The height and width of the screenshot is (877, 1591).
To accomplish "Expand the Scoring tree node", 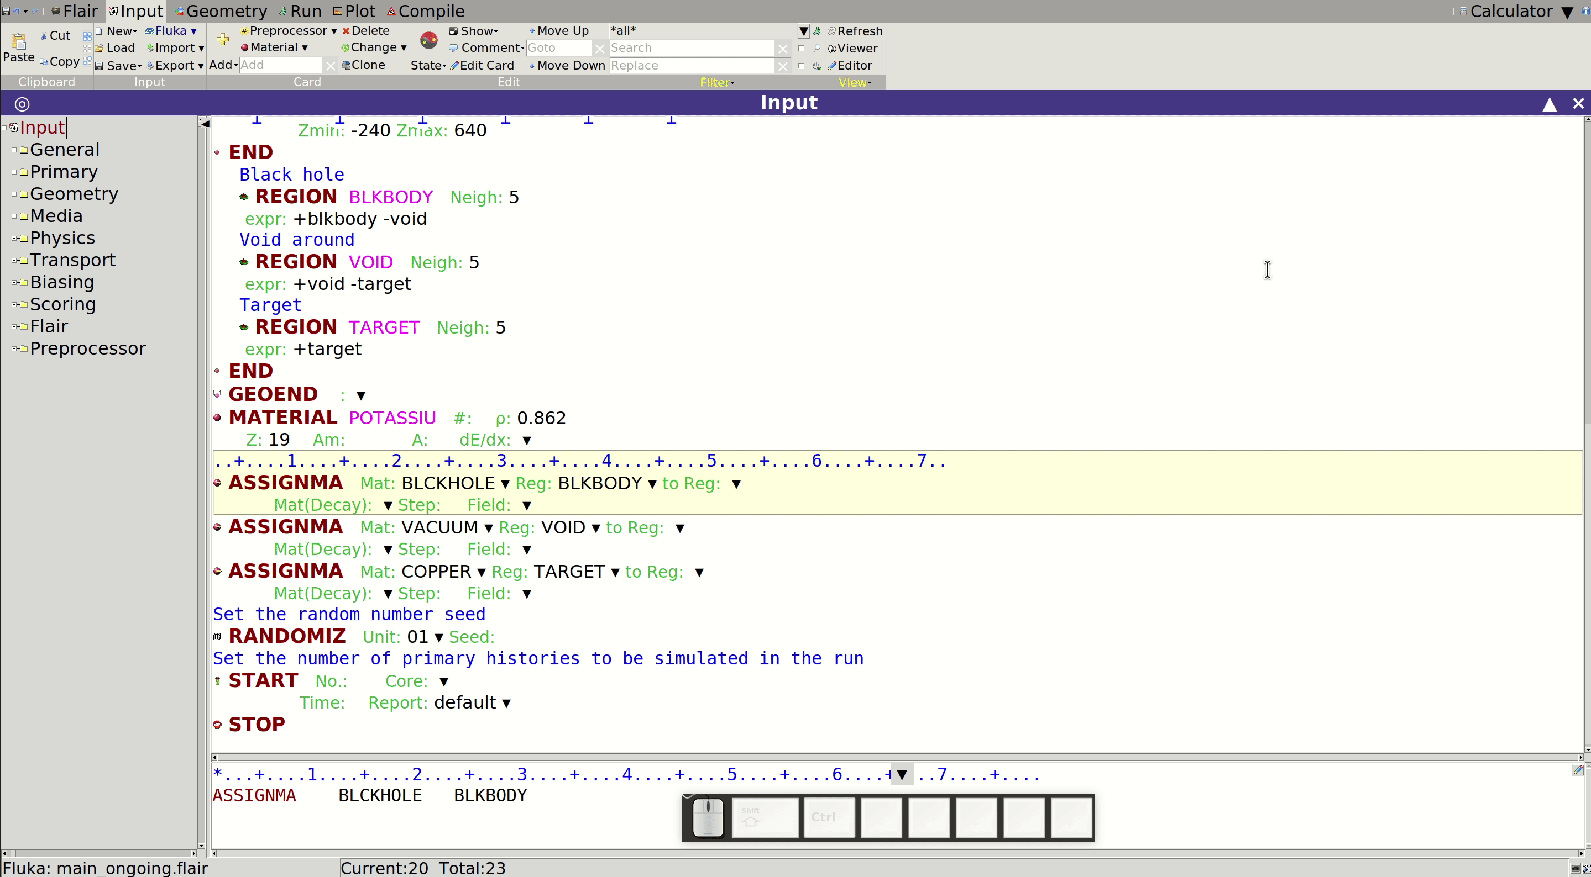I will click(14, 304).
